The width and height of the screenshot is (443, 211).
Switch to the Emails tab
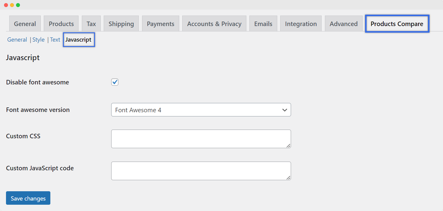point(263,24)
